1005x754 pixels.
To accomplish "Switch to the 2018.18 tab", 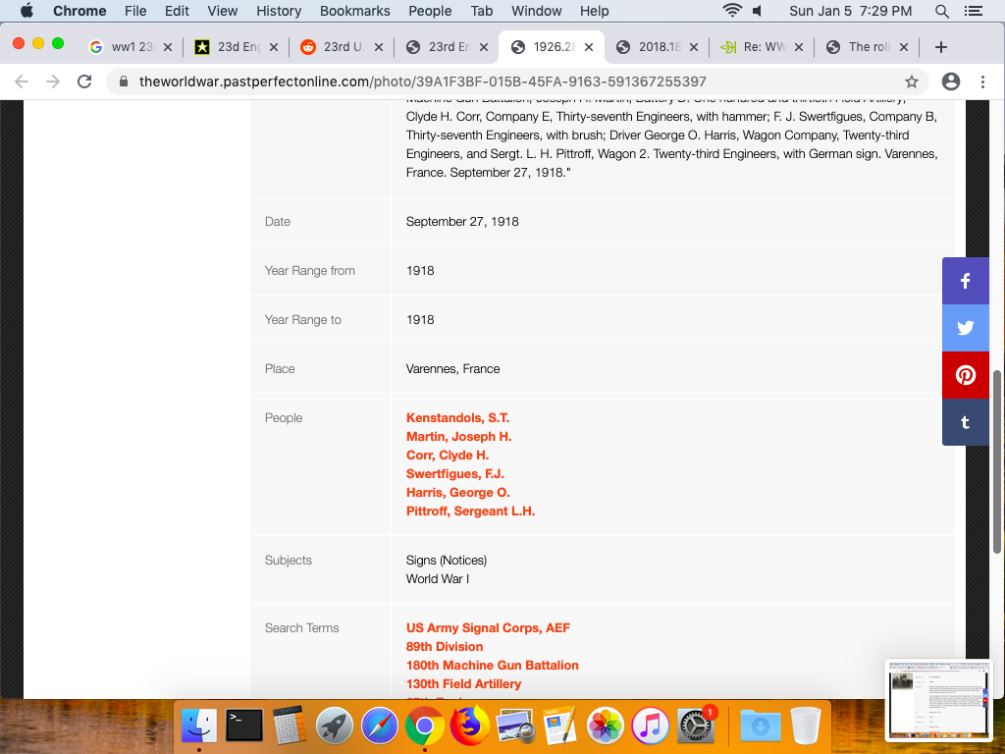I will point(652,47).
